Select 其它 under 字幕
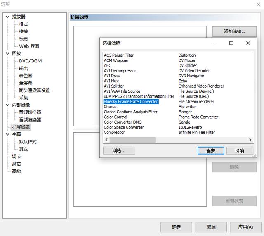 (x=24, y=149)
